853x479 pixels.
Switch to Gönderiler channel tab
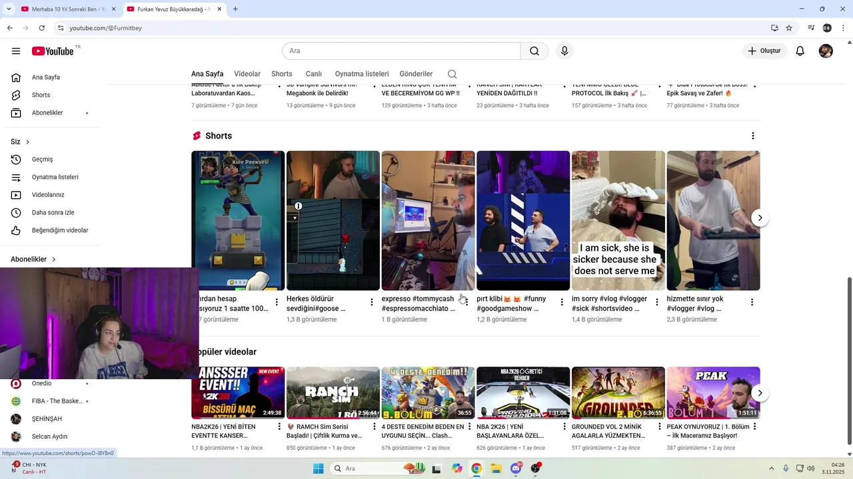click(417, 74)
